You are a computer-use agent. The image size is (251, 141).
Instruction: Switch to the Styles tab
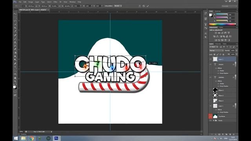[221, 27]
